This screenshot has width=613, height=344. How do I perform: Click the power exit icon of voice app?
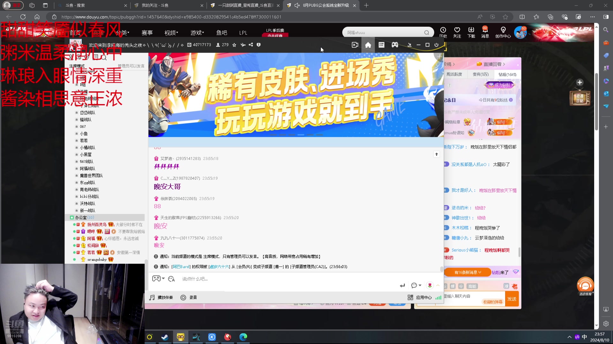[436, 45]
